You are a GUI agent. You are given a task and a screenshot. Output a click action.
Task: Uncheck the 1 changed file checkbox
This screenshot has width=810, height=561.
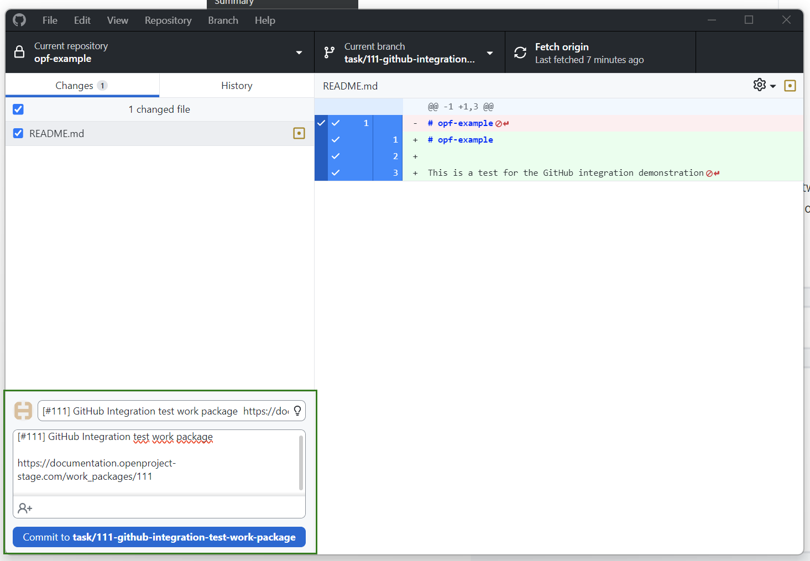(x=18, y=109)
